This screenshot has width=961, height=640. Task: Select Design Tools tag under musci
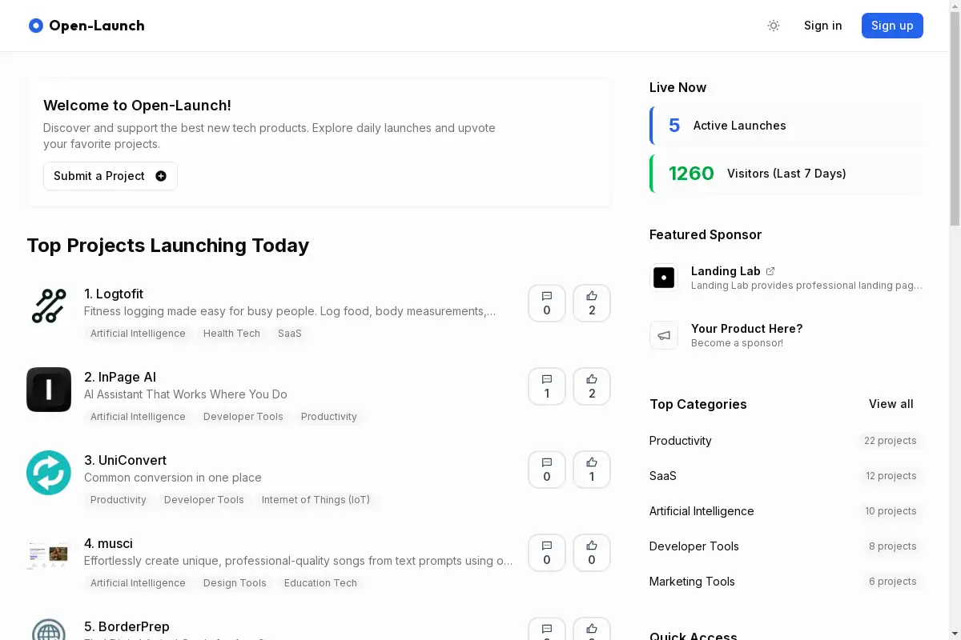click(x=235, y=583)
